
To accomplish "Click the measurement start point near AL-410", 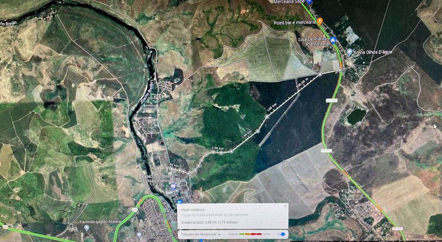I will point(339,70).
